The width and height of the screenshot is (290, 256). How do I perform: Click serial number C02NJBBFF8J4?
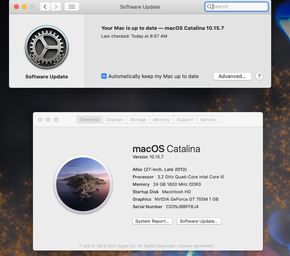(182, 207)
